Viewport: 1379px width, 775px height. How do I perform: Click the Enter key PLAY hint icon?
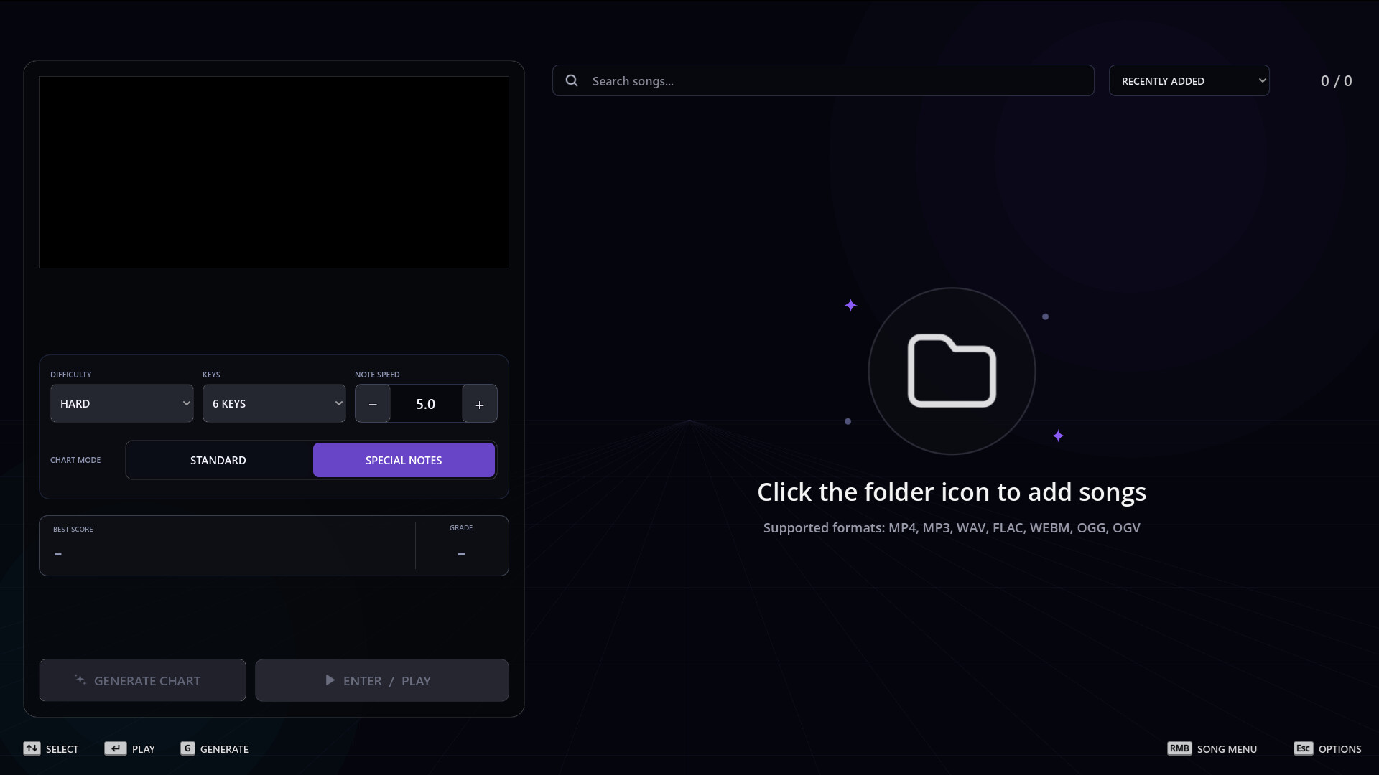click(116, 748)
